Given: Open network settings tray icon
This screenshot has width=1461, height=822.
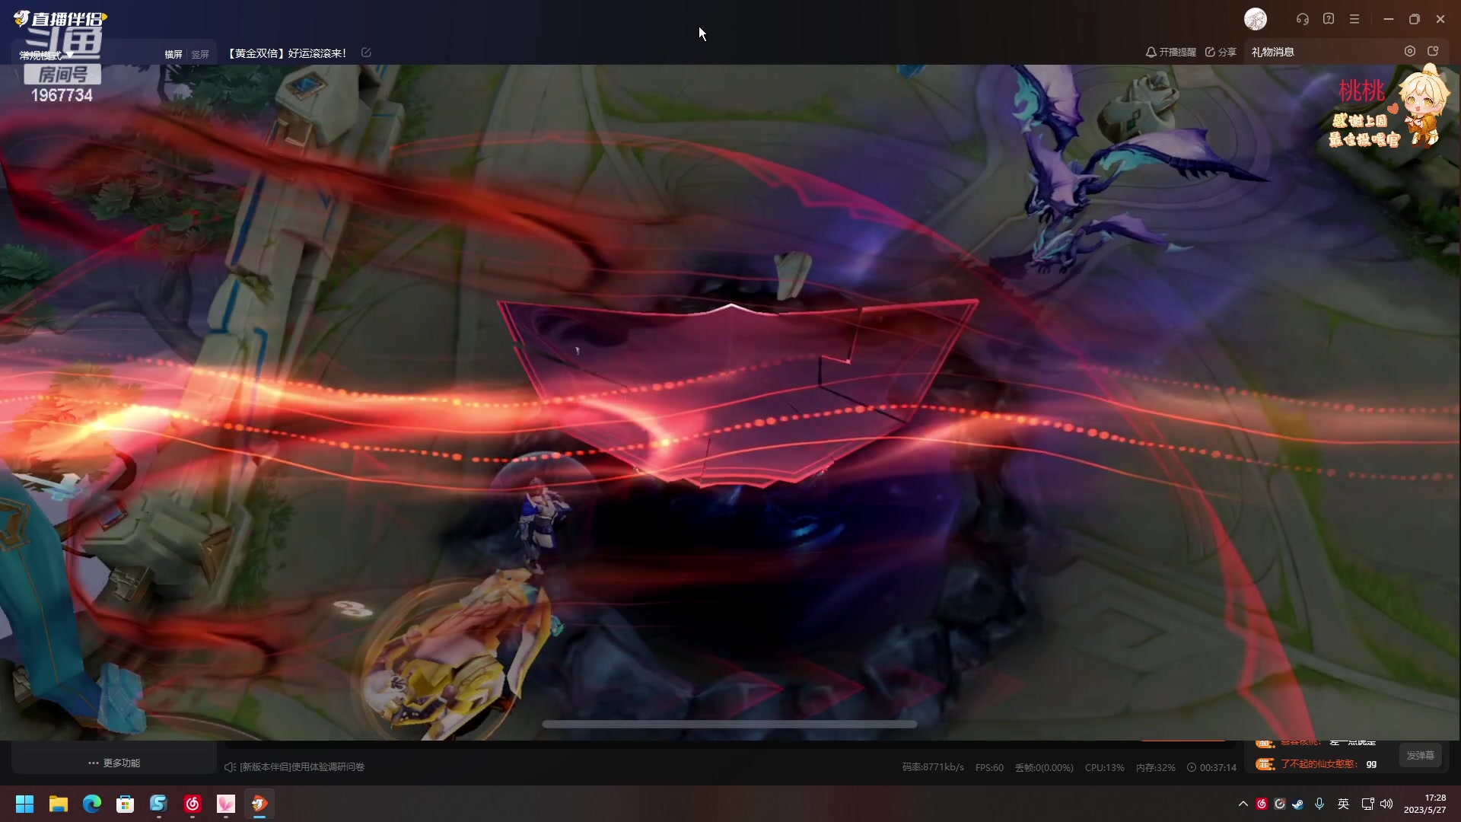Looking at the screenshot, I should click(x=1367, y=804).
